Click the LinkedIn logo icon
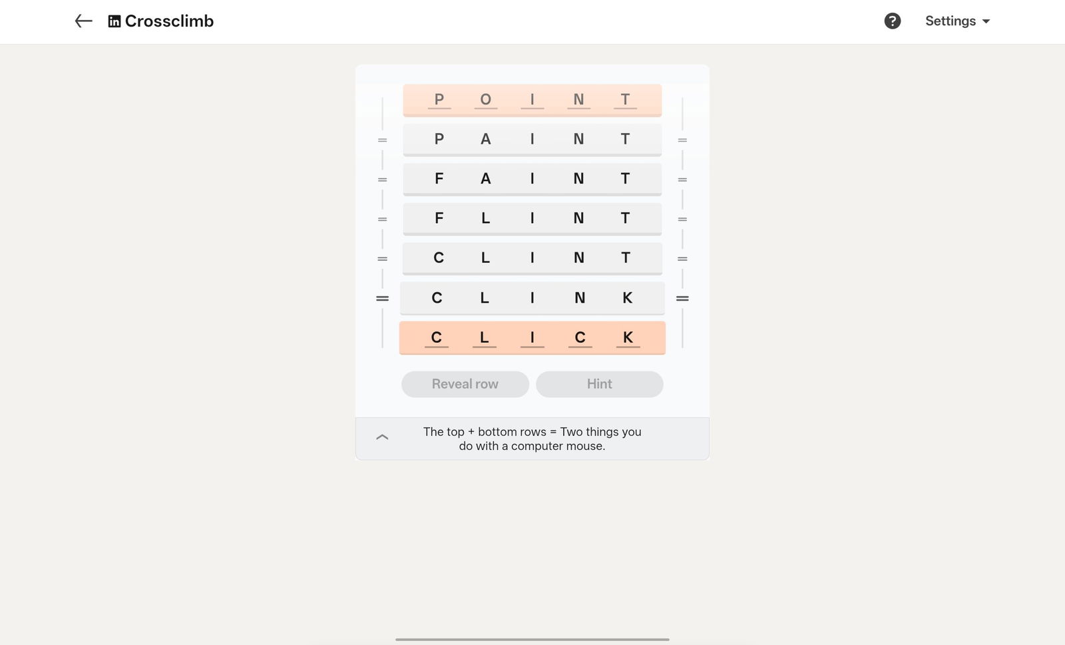1065x645 pixels. pyautogui.click(x=114, y=21)
